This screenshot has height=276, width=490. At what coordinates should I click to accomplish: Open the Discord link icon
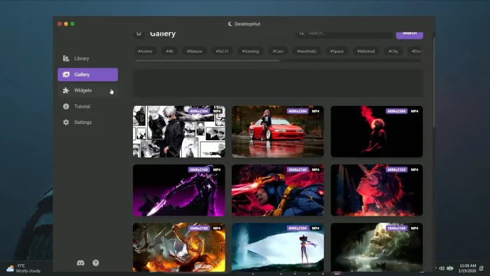click(x=80, y=263)
